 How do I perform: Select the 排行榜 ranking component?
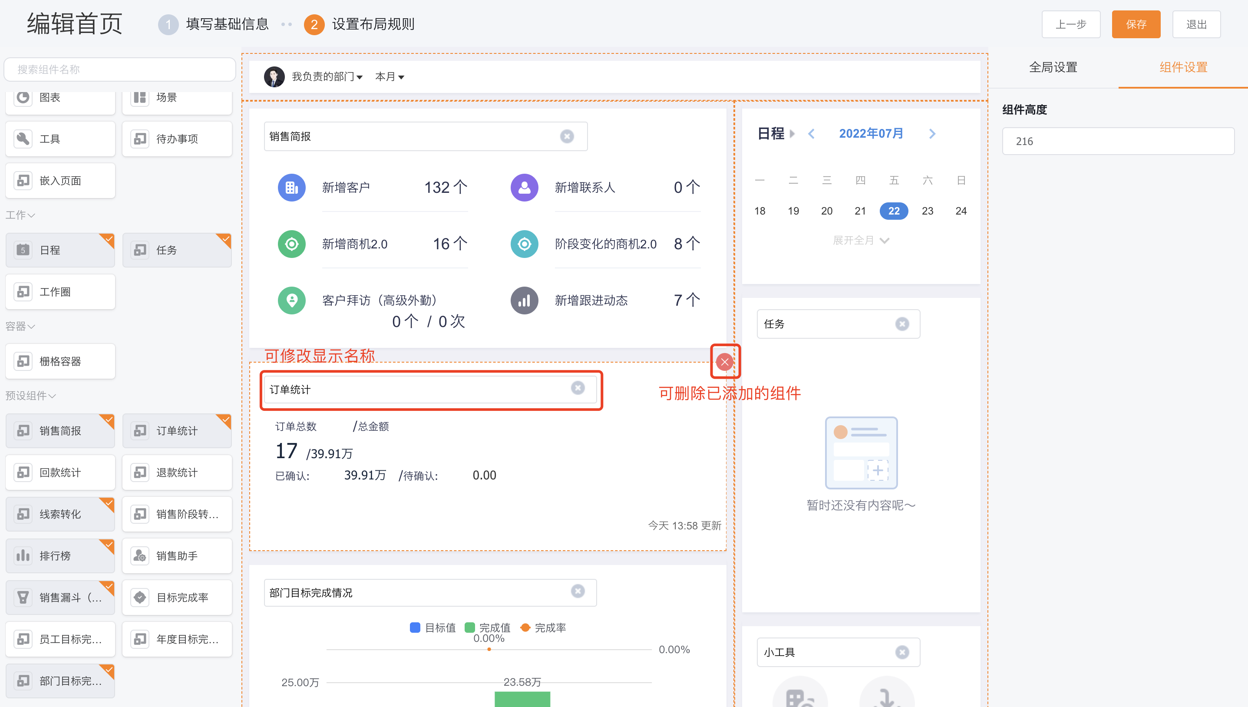[60, 556]
